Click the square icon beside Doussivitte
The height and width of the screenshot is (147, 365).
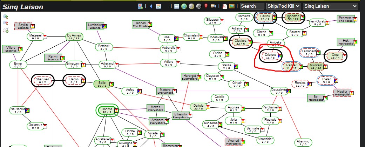[289, 91]
